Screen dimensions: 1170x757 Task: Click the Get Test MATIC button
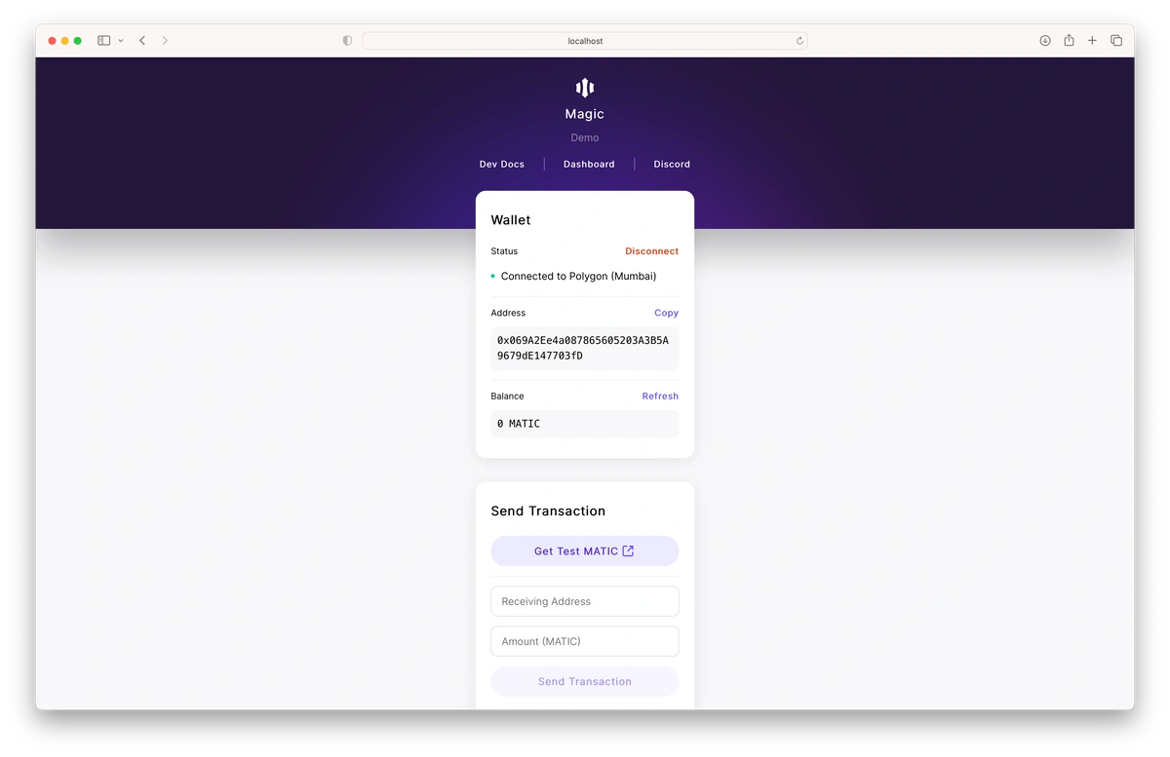point(585,551)
